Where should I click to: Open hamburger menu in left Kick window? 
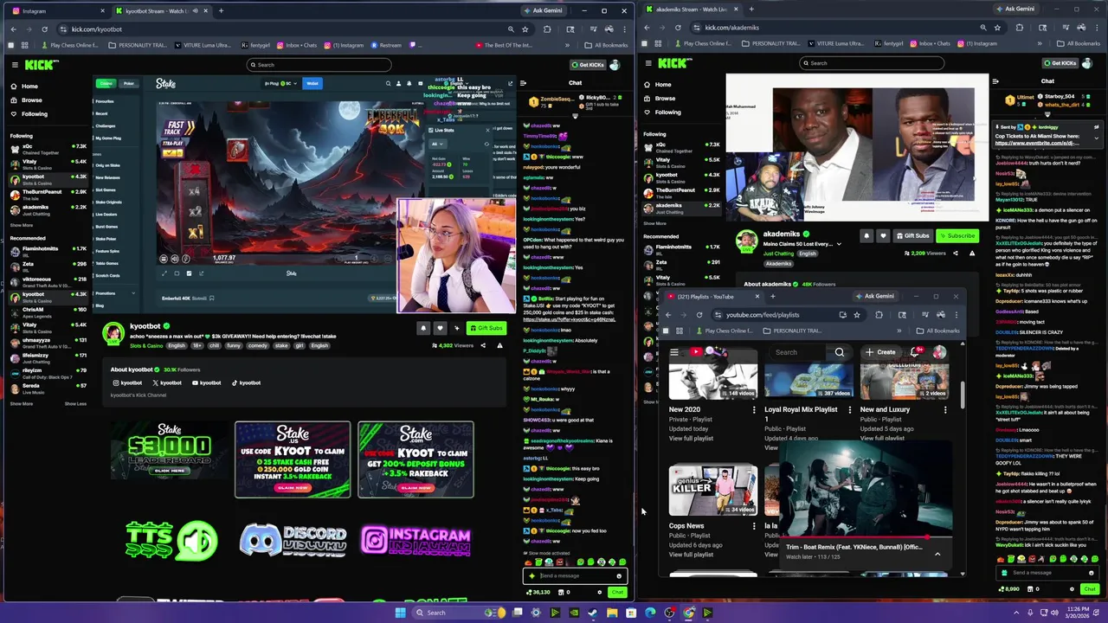(x=15, y=65)
